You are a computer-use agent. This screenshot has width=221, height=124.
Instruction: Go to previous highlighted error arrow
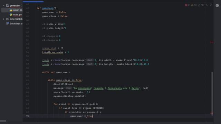click(206, 5)
